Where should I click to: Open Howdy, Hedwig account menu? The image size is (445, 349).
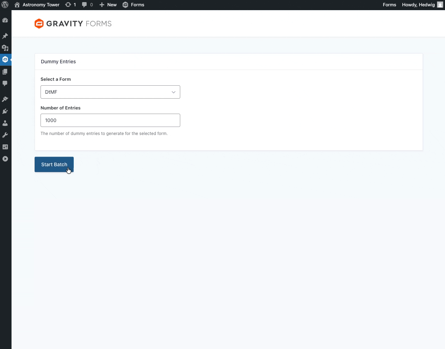(422, 5)
